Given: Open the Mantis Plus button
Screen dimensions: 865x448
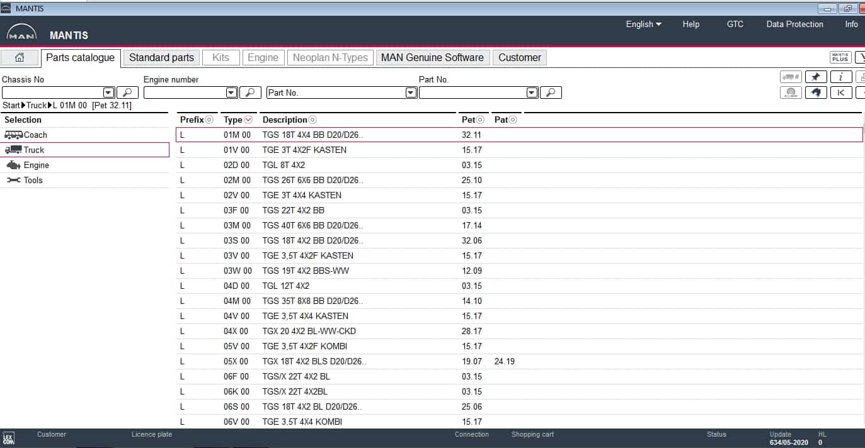Looking at the screenshot, I should 840,57.
